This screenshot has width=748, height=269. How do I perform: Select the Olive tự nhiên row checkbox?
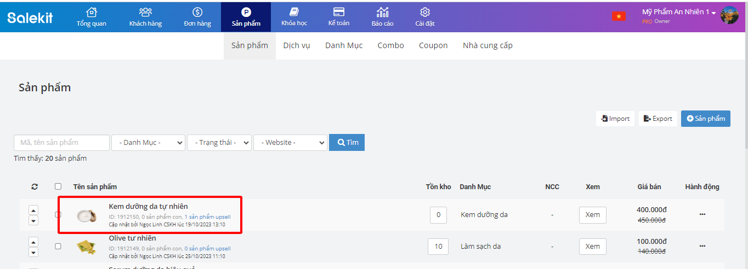(58, 247)
